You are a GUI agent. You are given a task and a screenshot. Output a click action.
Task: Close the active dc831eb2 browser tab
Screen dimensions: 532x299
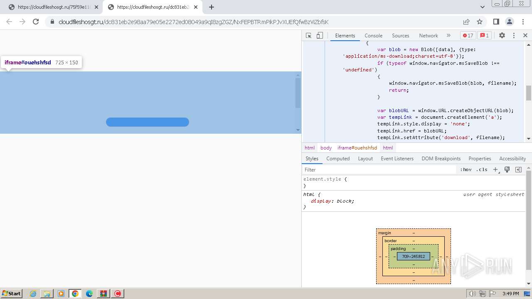coord(196,7)
